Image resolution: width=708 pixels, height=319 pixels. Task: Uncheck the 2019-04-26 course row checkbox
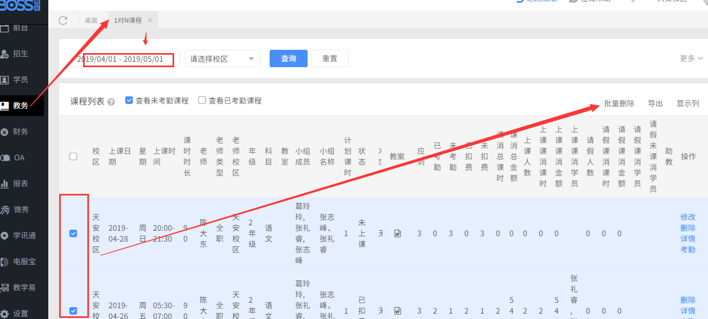coord(73,311)
